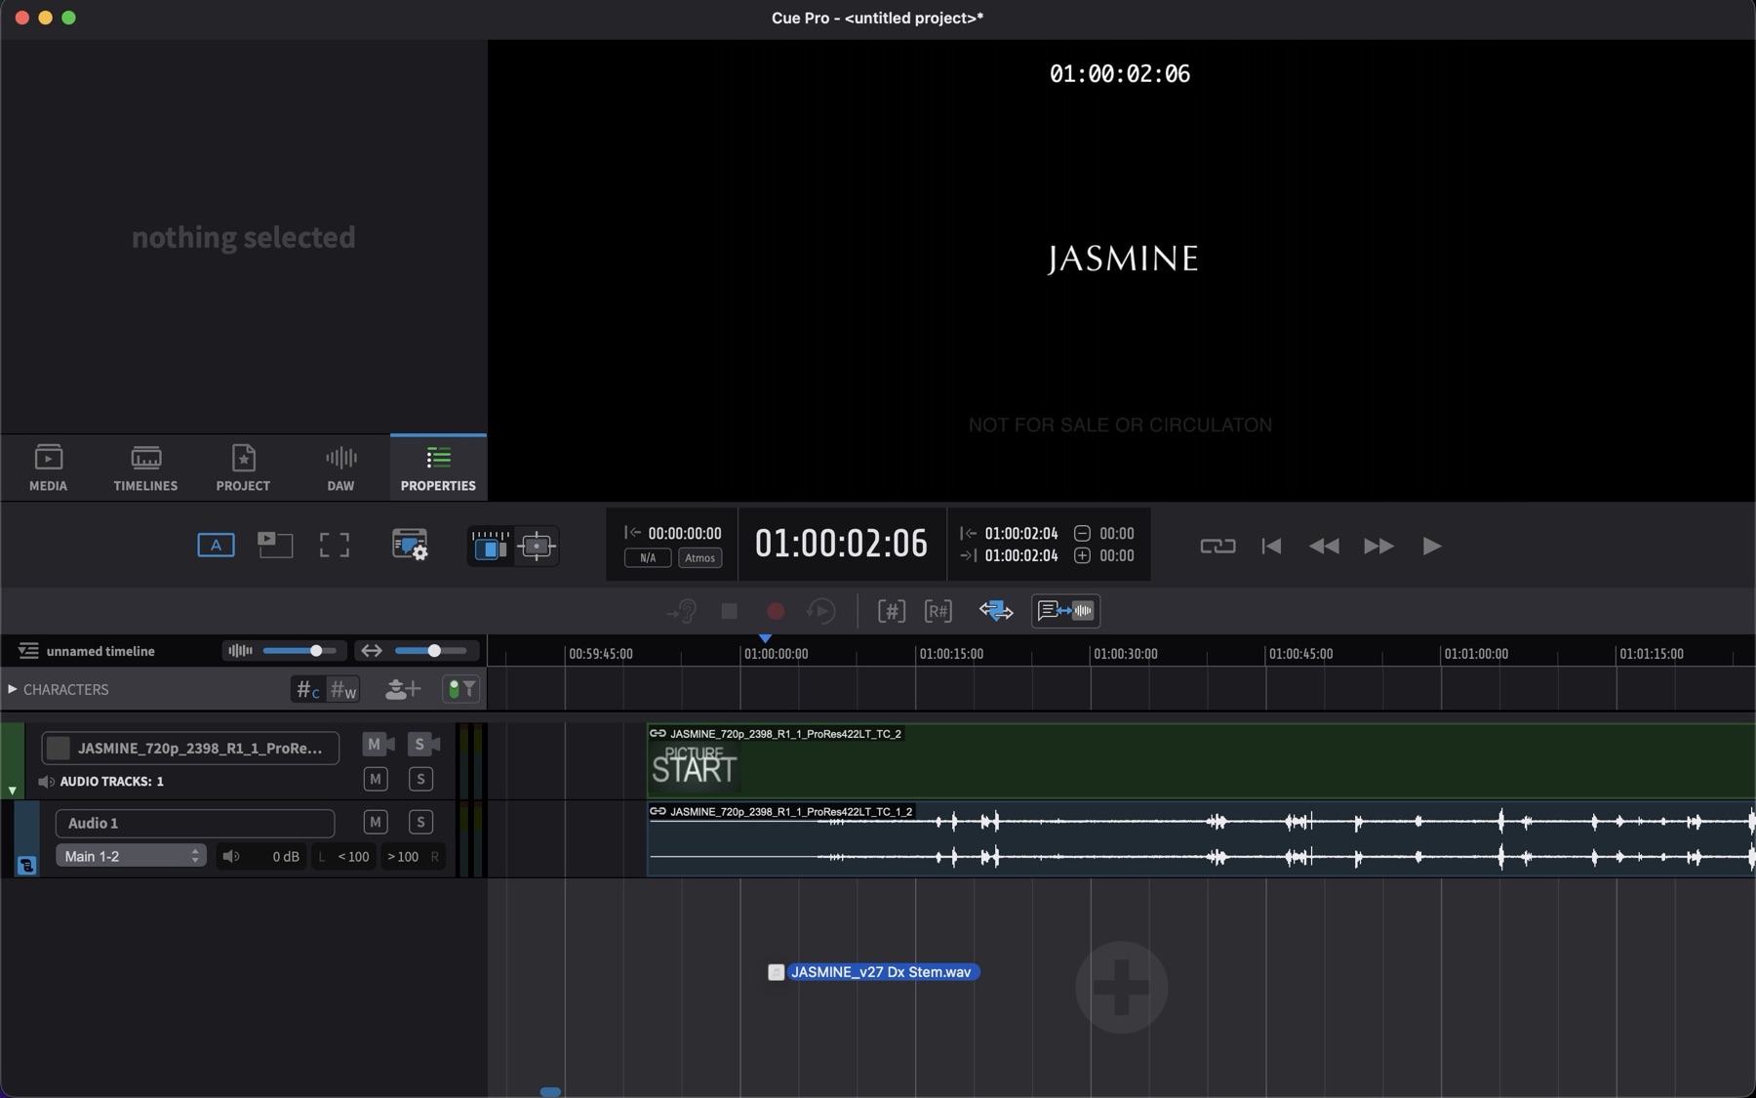Switch to the Timelines tab

[145, 468]
